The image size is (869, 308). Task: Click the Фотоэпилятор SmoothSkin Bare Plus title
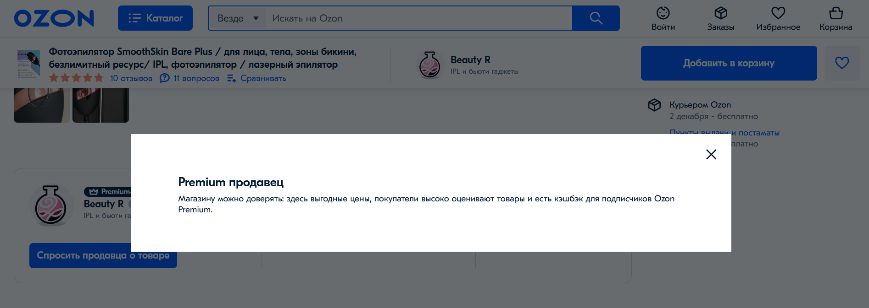(203, 58)
